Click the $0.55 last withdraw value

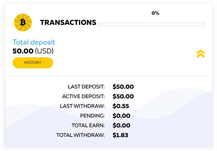tap(121, 106)
